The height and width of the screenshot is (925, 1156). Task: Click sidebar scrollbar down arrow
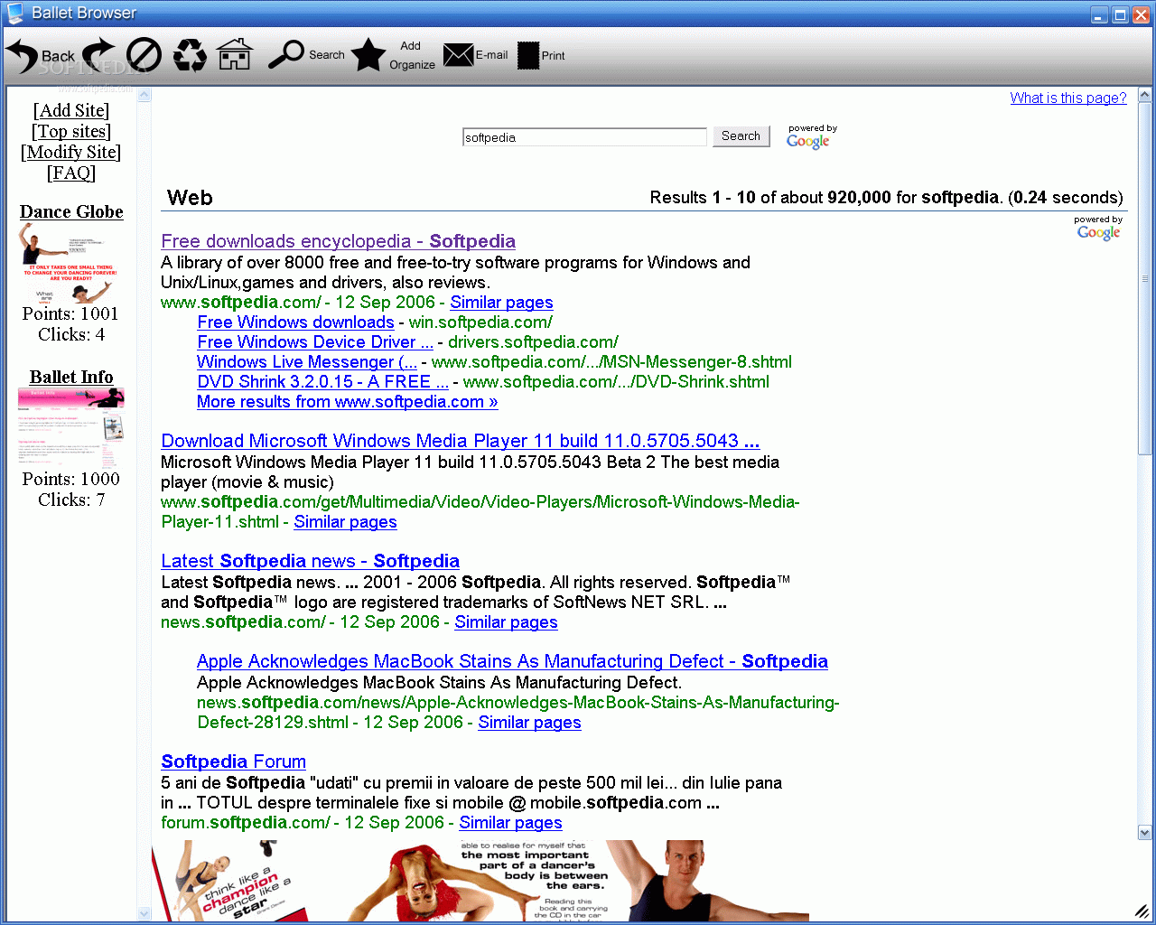point(144,913)
